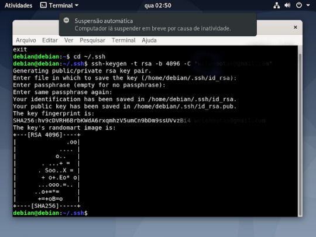316x237 pixels.
Task: Click the 'exit' line in terminal
Action: [20, 49]
